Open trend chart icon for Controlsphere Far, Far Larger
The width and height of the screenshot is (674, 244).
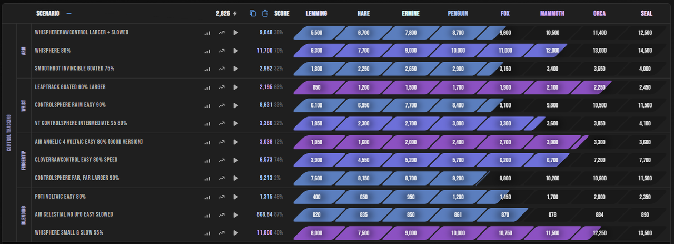(x=222, y=178)
